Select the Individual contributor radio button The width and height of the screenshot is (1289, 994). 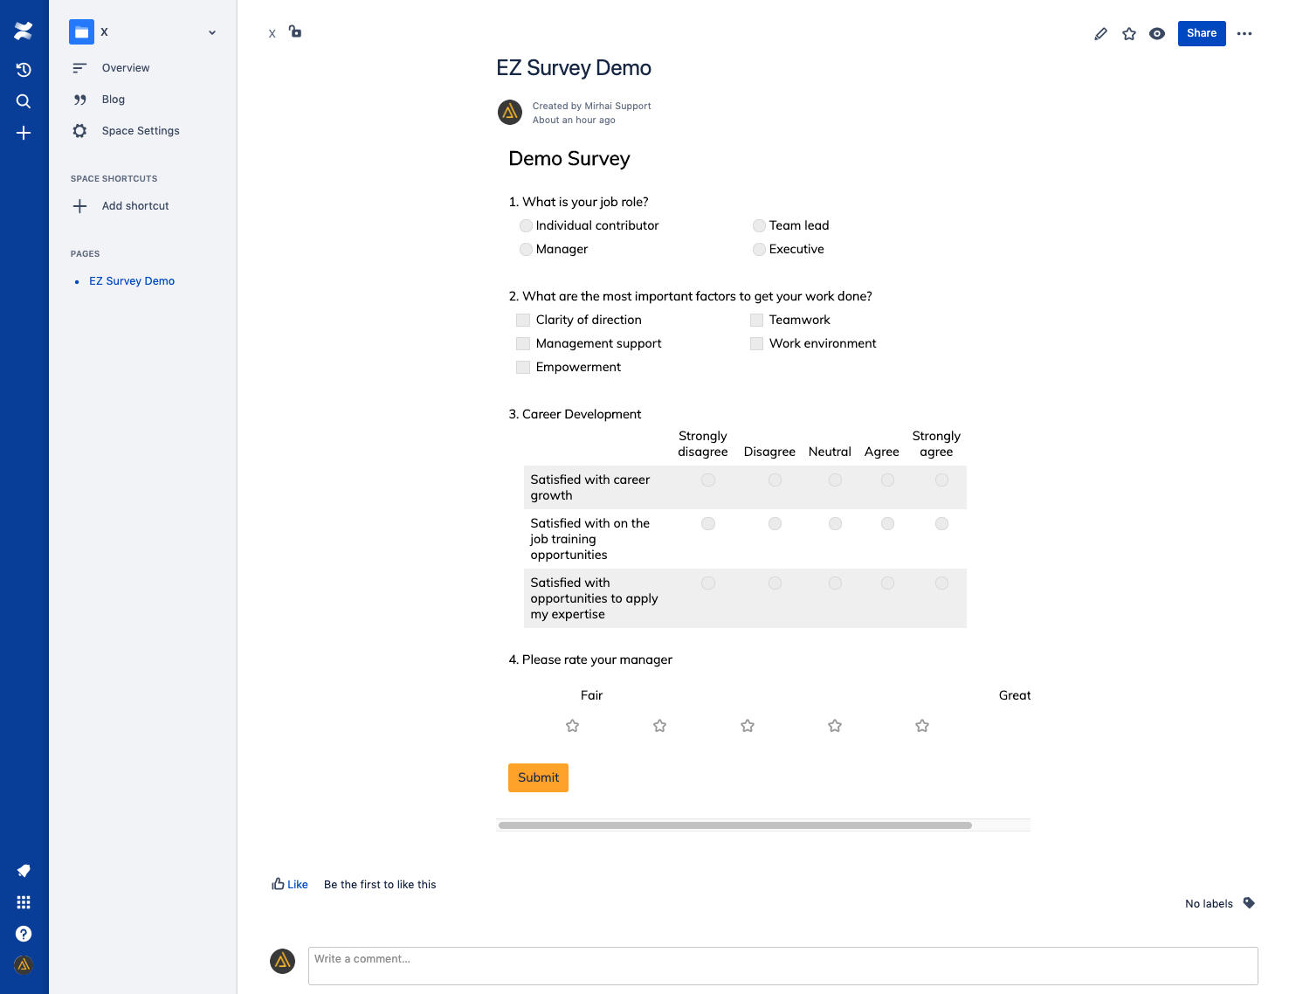click(526, 225)
